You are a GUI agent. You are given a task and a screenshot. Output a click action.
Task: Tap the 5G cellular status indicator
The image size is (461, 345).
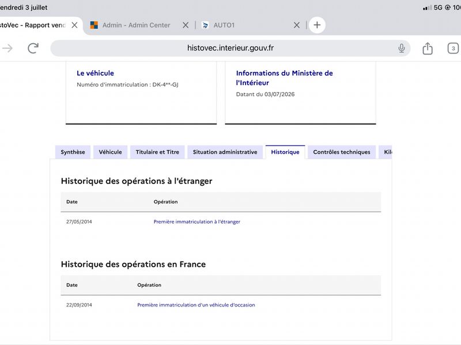pyautogui.click(x=438, y=7)
